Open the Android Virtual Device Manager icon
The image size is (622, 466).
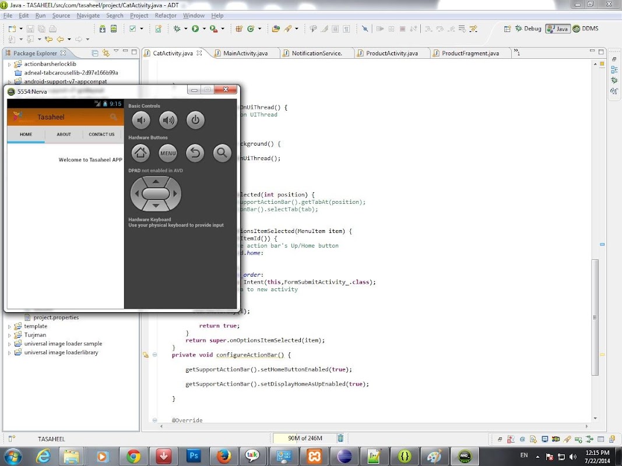click(114, 29)
